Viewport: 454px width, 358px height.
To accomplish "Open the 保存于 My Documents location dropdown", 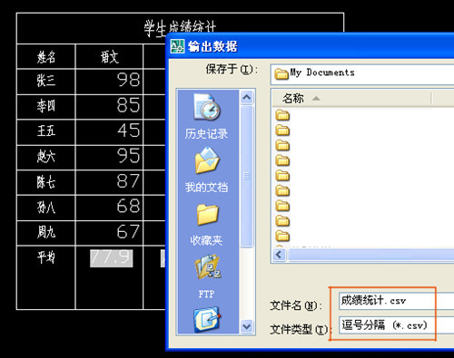I will (x=362, y=73).
